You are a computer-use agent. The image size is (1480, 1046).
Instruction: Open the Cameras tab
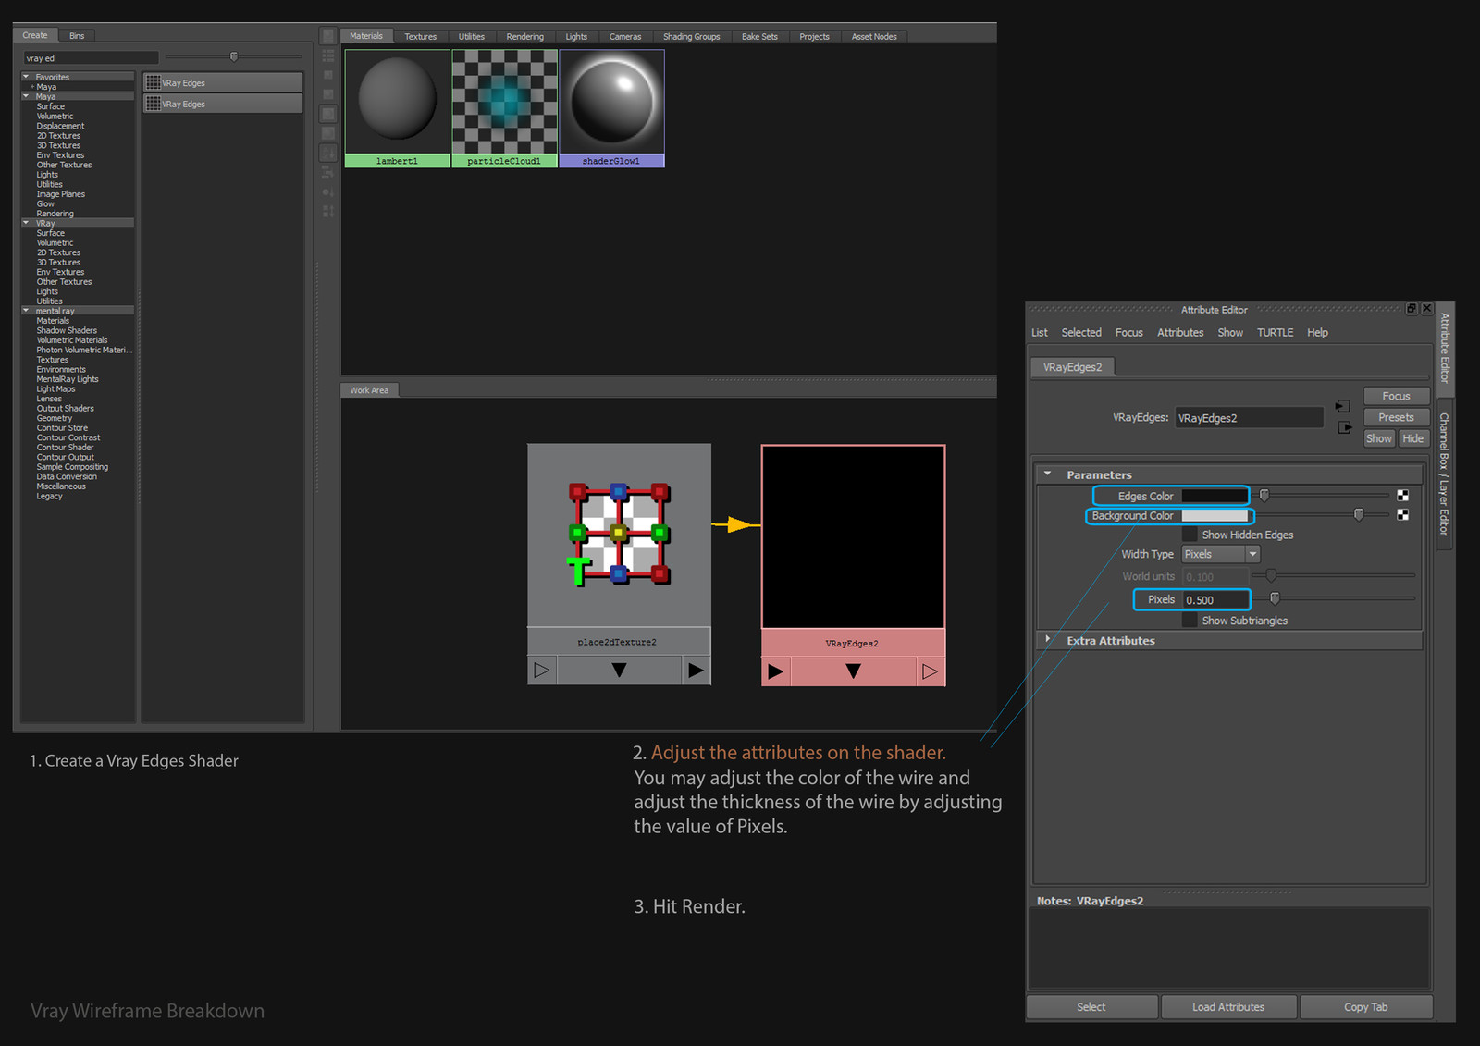(x=625, y=36)
